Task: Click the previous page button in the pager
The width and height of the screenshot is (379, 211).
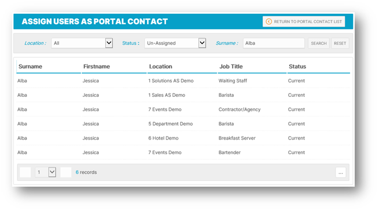Action: (x=25, y=172)
